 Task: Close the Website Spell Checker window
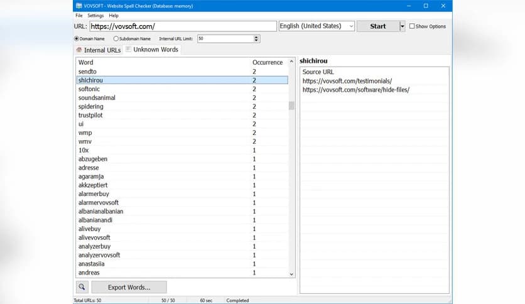[443, 6]
